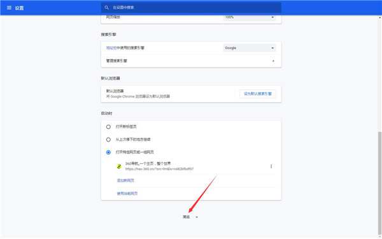Open the page zoom 100% dropdown
The height and width of the screenshot is (239, 382).
point(250,17)
